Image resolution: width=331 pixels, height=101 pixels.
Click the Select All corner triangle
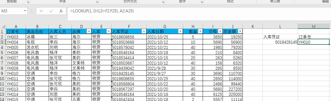tap(3, 26)
